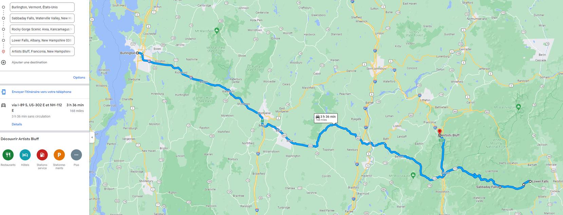This screenshot has width=563, height=215.
Task: Edit the Artists Bluff, Franconia destination field
Action: pyautogui.click(x=42, y=51)
